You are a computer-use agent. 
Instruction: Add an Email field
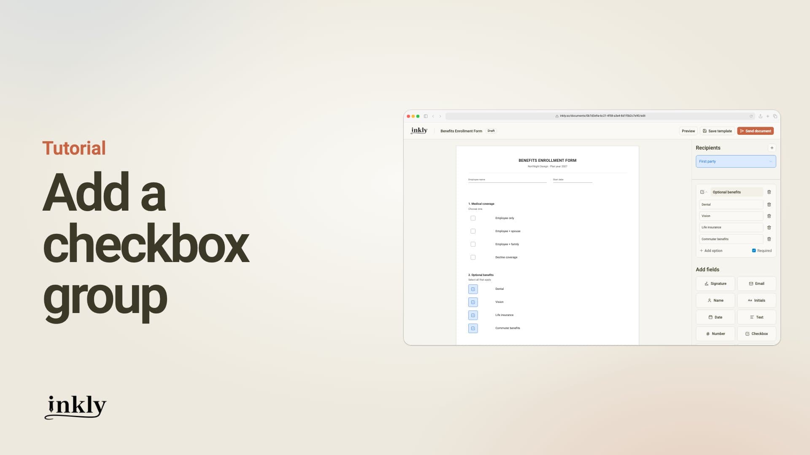point(756,284)
